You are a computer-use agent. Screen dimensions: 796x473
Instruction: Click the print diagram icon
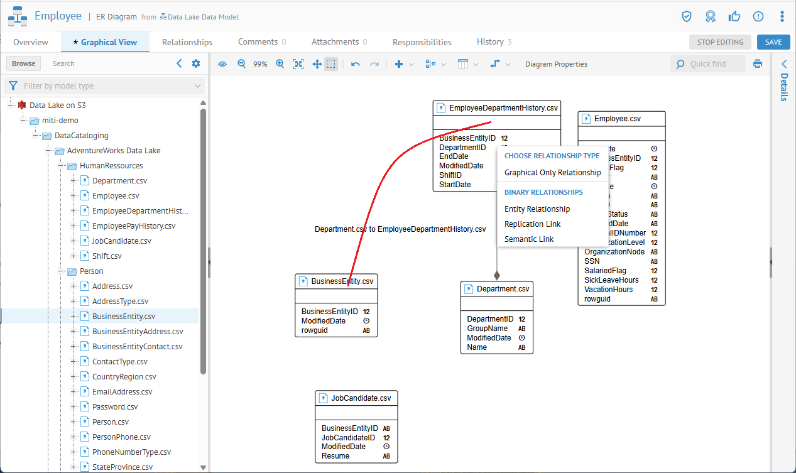click(x=758, y=64)
